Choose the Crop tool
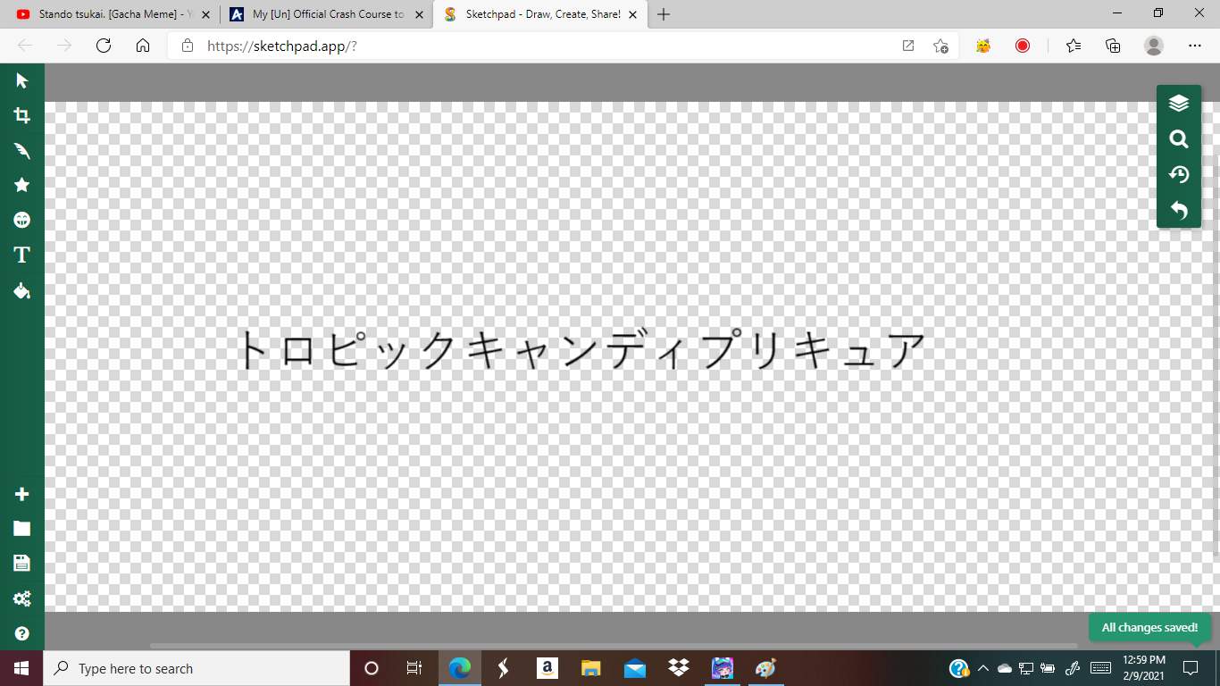 point(22,115)
